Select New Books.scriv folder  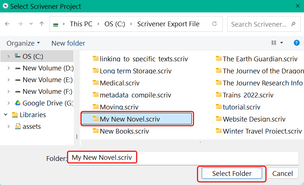pyautogui.click(x=121, y=131)
